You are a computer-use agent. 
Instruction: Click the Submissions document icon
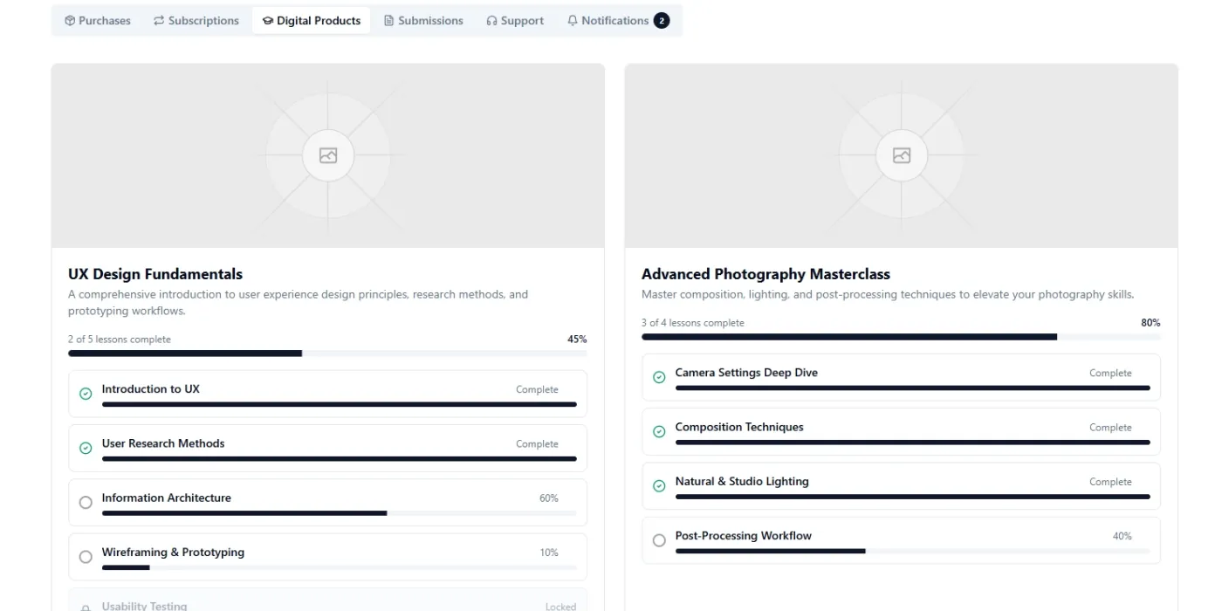click(x=389, y=21)
